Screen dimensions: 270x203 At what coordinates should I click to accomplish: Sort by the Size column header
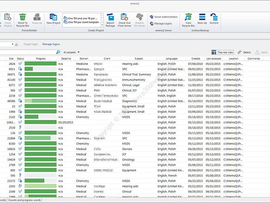(x=11, y=59)
